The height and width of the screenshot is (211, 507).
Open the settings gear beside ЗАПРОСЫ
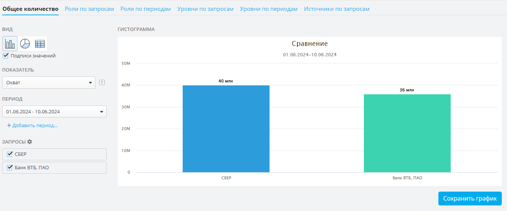tap(30, 142)
